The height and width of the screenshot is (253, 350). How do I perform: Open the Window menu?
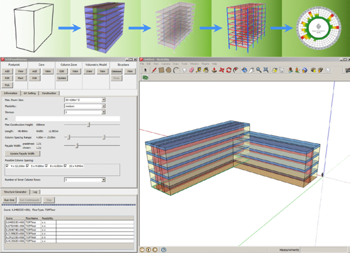(x=194, y=64)
